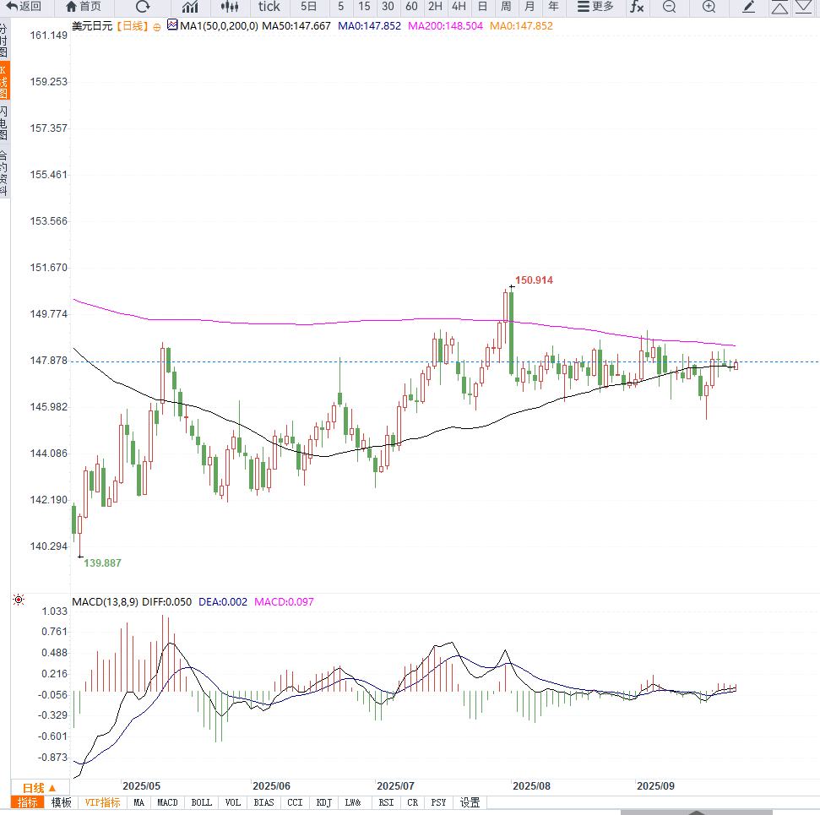Go to 首页 home page
The height and width of the screenshot is (815, 820).
(x=84, y=6)
